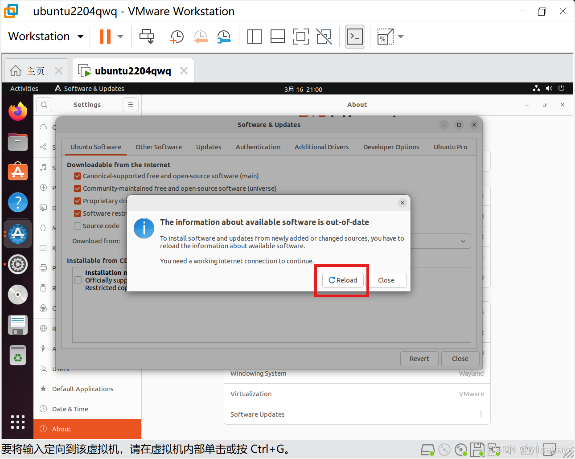Screen dimensions: 575x459
Task: Click the power icon in top bar
Action: pyautogui.click(x=562, y=89)
